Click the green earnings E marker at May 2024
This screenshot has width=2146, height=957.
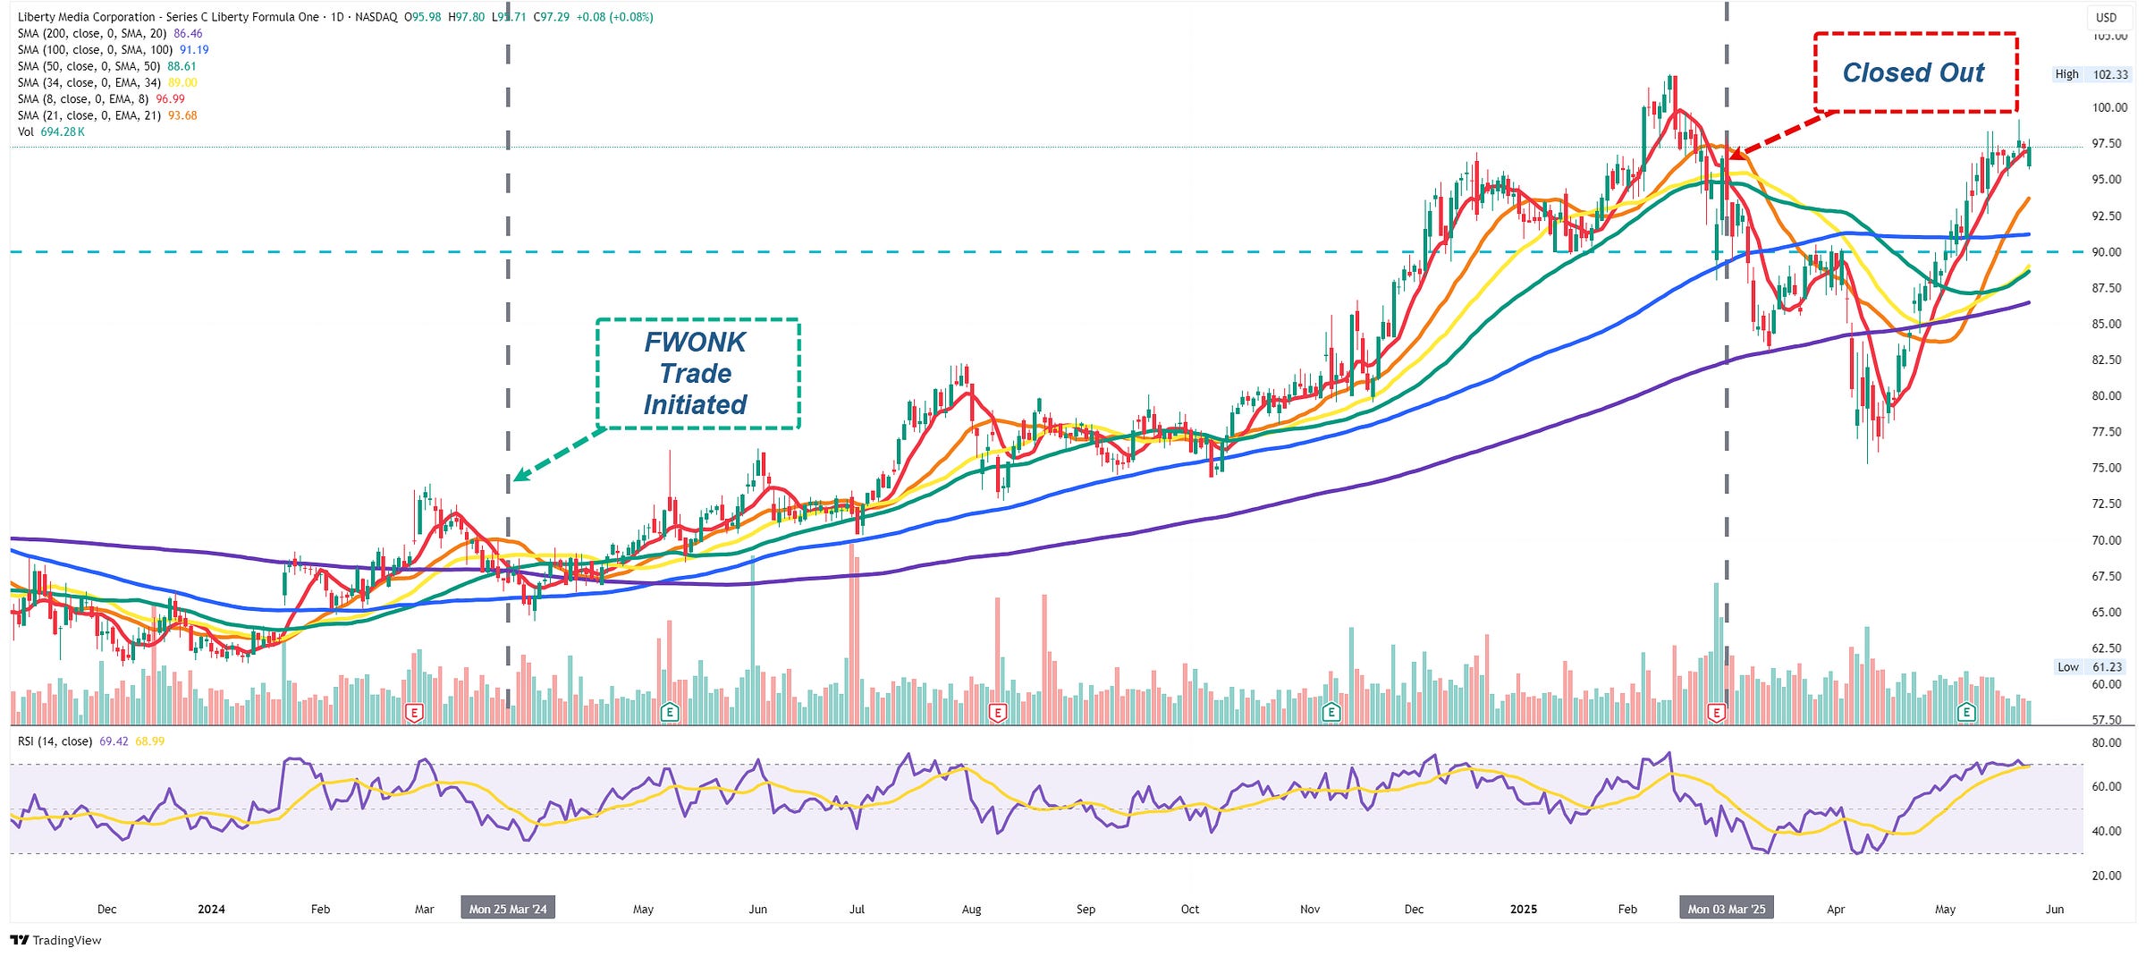pyautogui.click(x=669, y=713)
